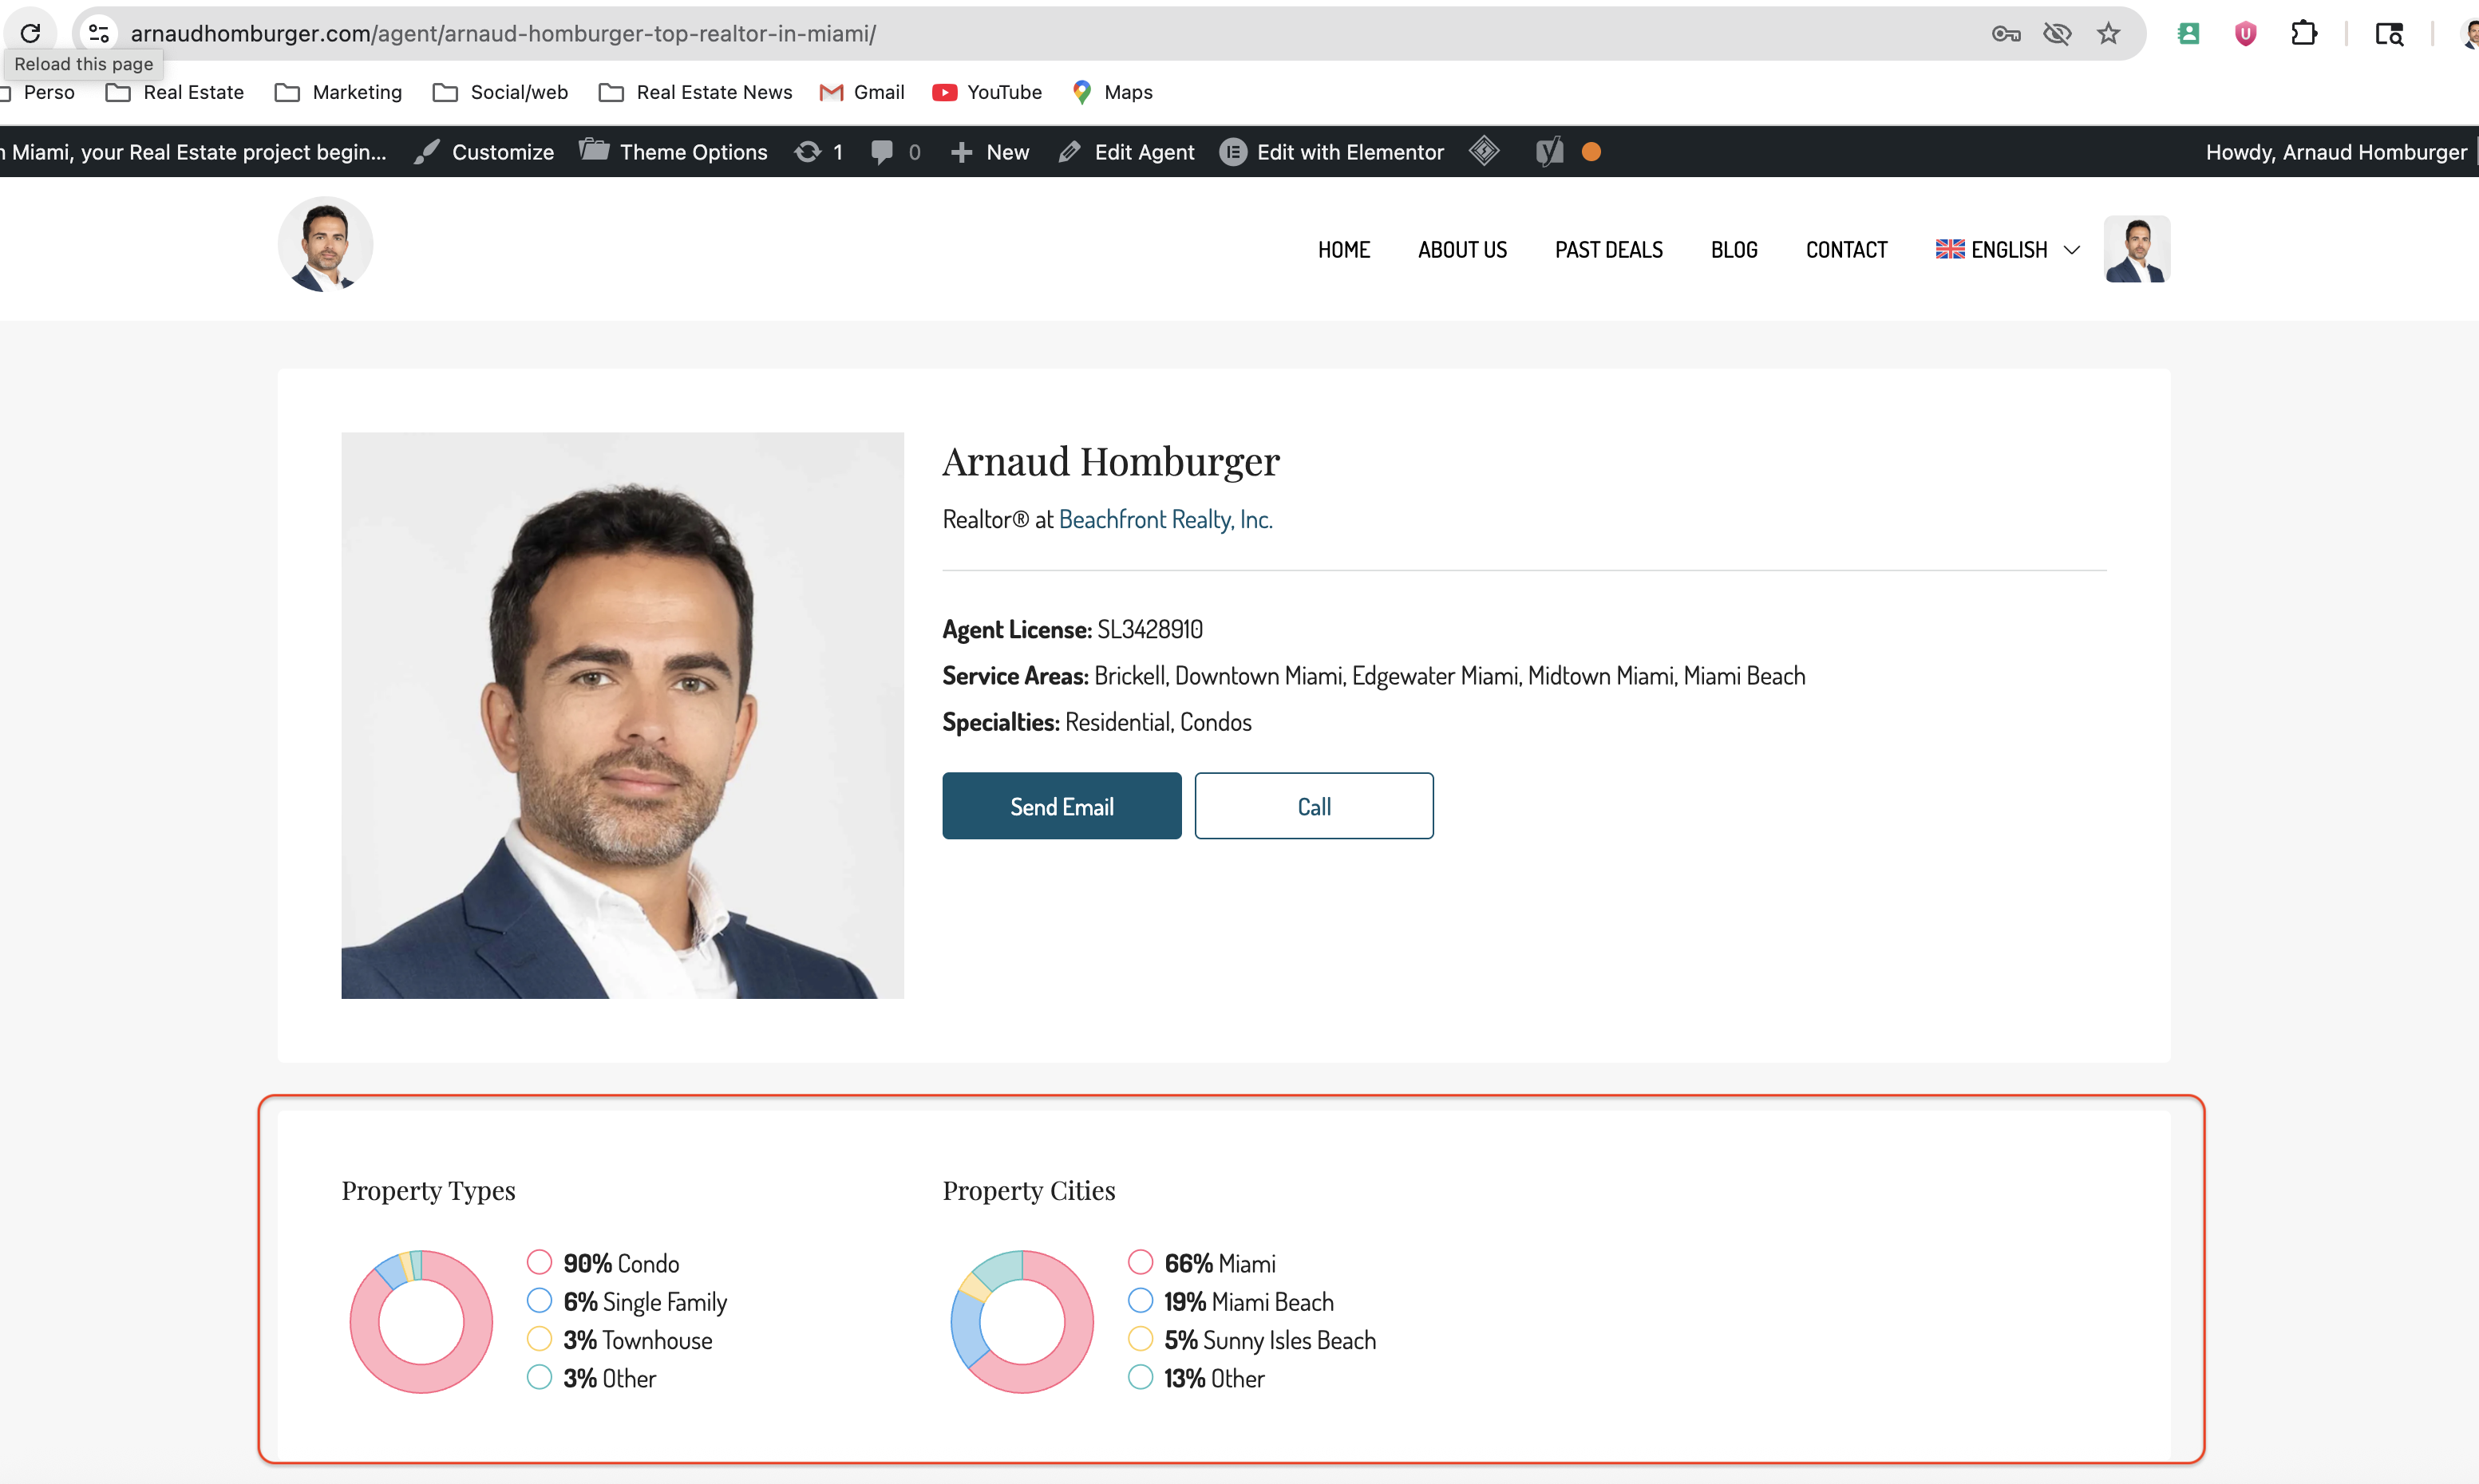
Task: Toggle the Single Family legend circle
Action: coord(540,1300)
